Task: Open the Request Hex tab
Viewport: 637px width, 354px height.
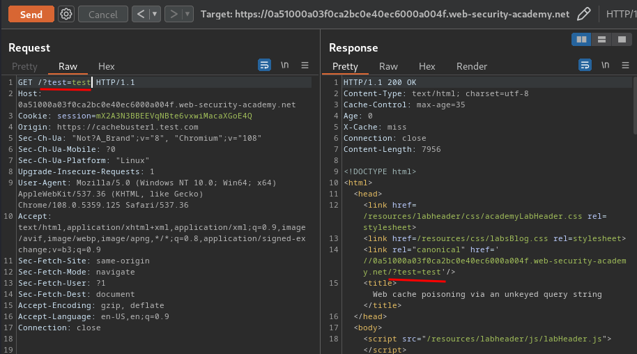Action: coord(107,66)
